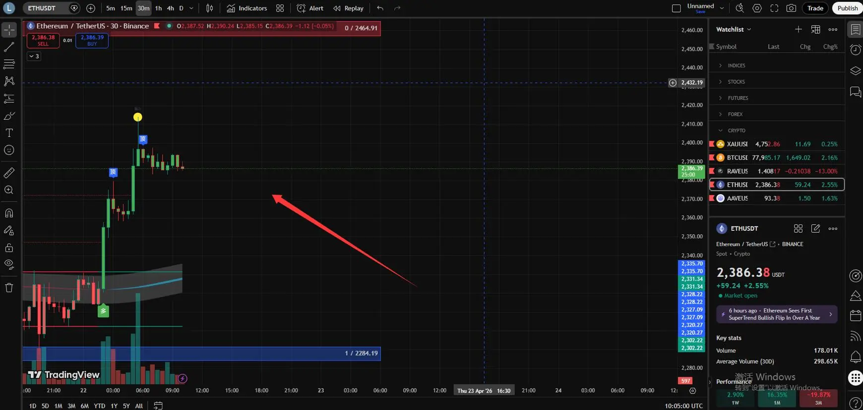The width and height of the screenshot is (863, 410).
Task: Select the BTCUSD row in watchlist
Action: [777, 158]
